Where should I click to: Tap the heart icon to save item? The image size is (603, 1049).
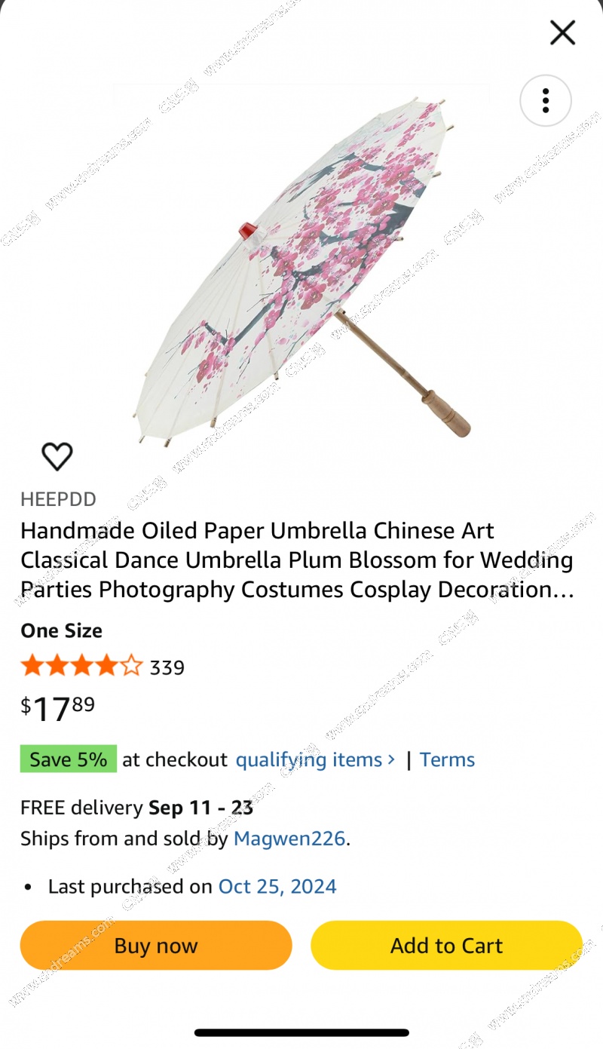pyautogui.click(x=57, y=456)
